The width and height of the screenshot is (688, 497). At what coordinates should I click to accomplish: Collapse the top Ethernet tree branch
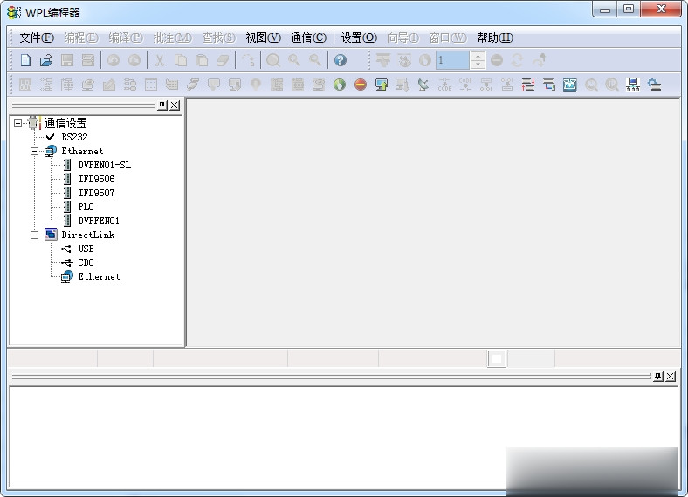[34, 151]
